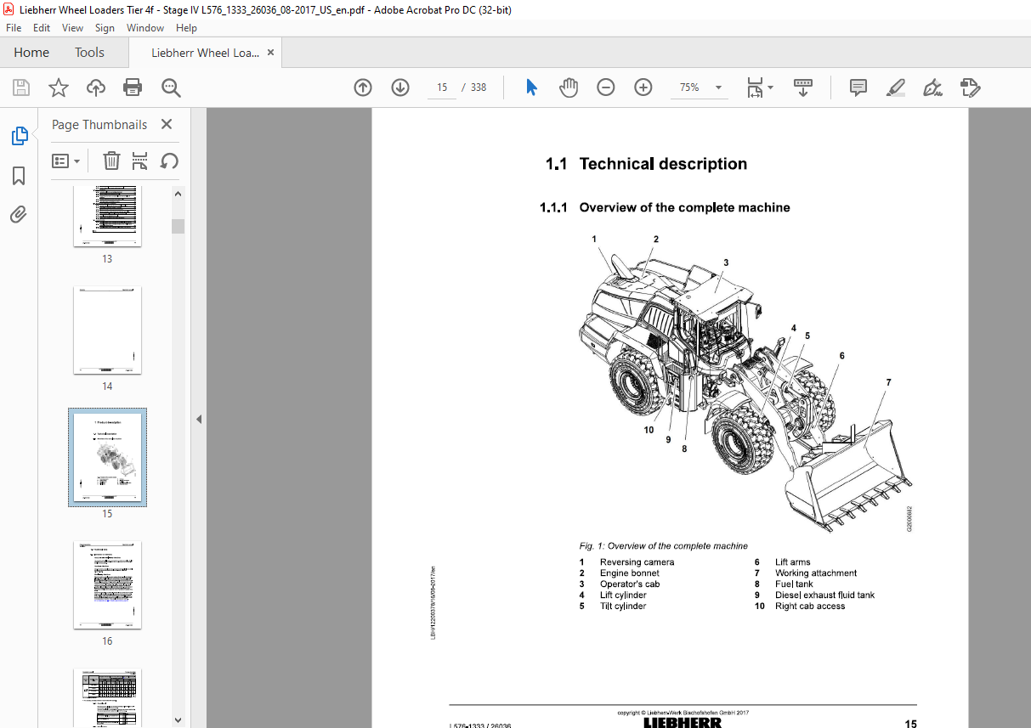Image resolution: width=1031 pixels, height=728 pixels.
Task: Rotate thumbnails using the rotate icon
Action: tap(169, 161)
